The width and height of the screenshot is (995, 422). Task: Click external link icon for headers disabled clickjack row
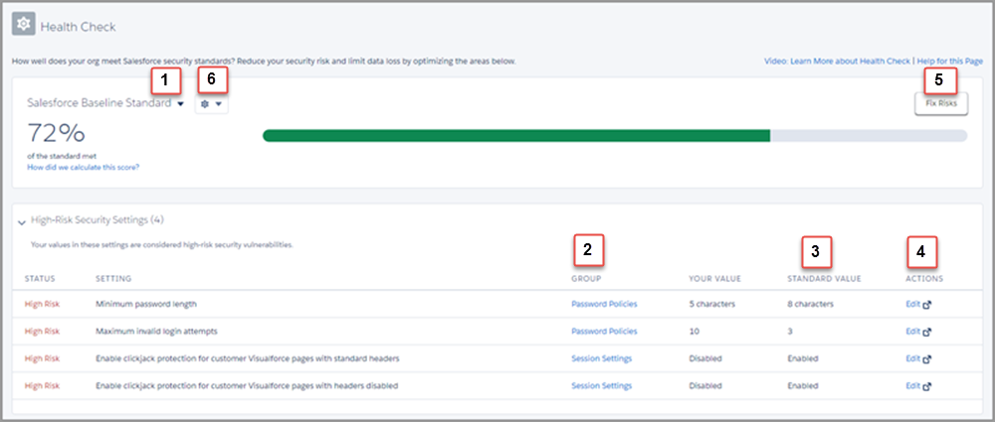[x=927, y=386]
